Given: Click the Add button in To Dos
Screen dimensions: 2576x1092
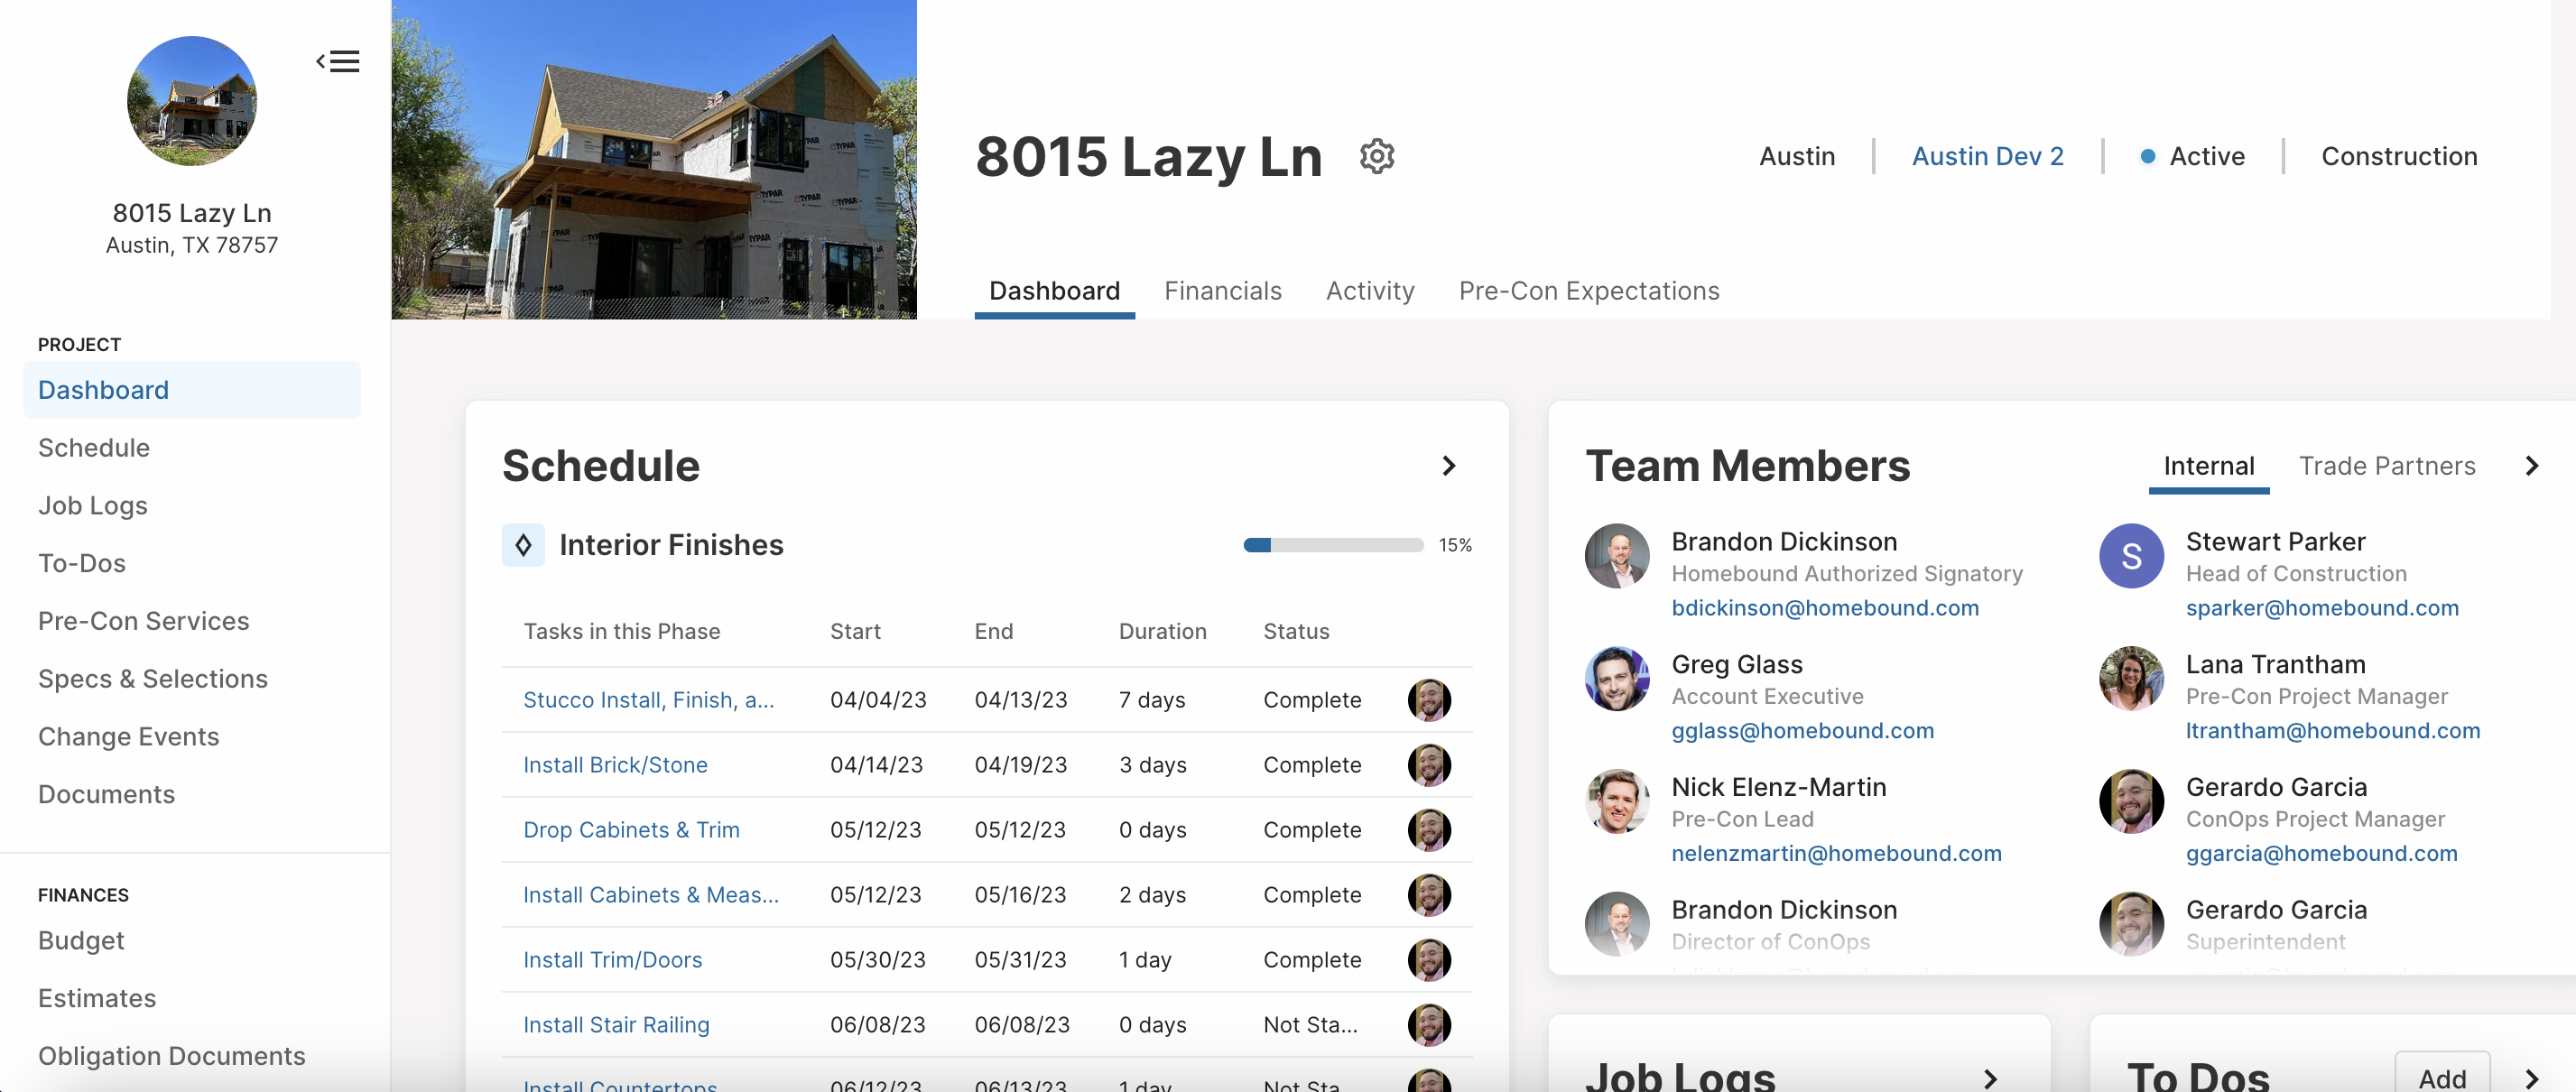Looking at the screenshot, I should point(2441,1076).
